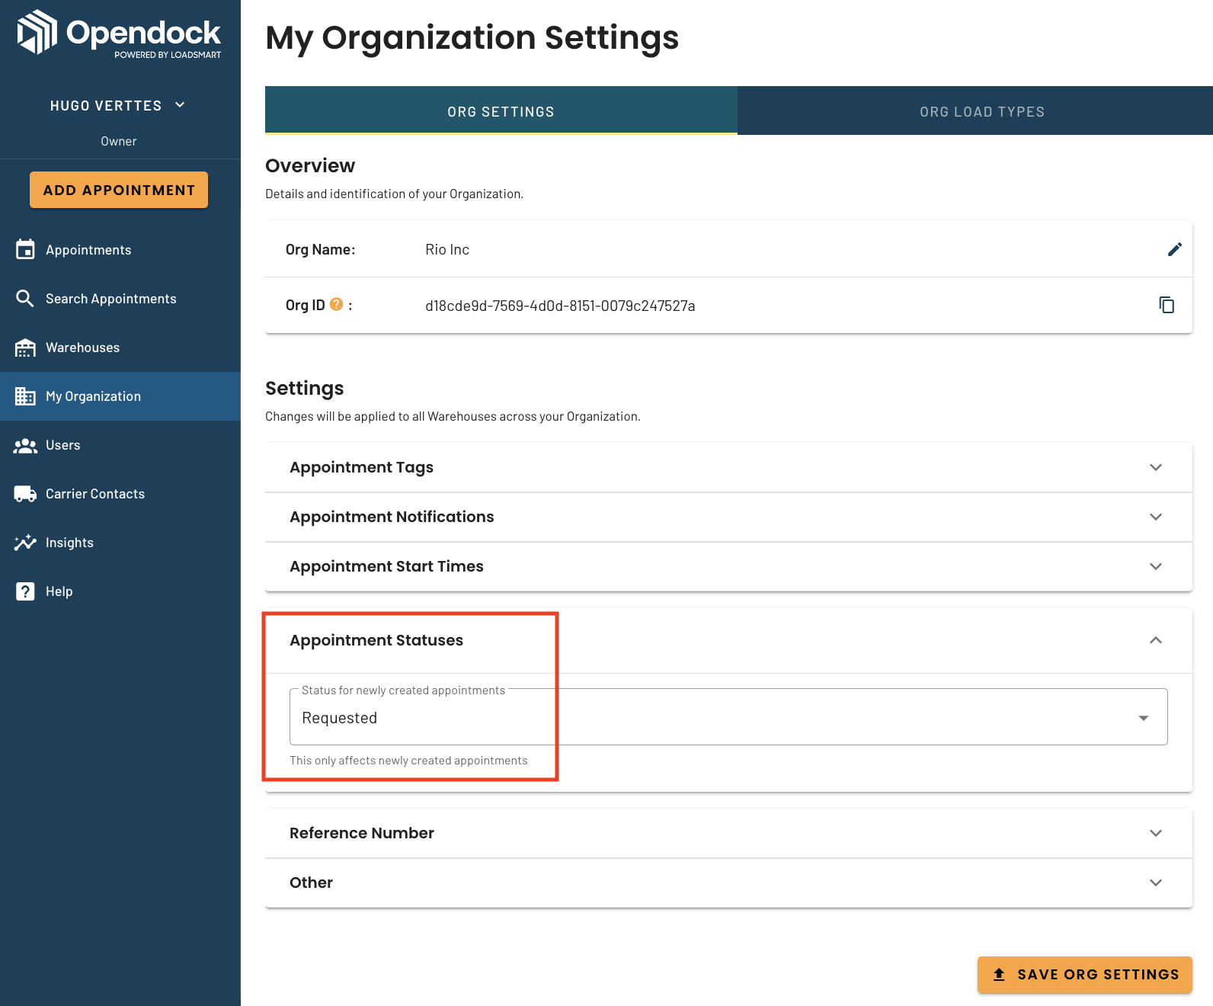Open Carrier Contacts

tap(120, 494)
